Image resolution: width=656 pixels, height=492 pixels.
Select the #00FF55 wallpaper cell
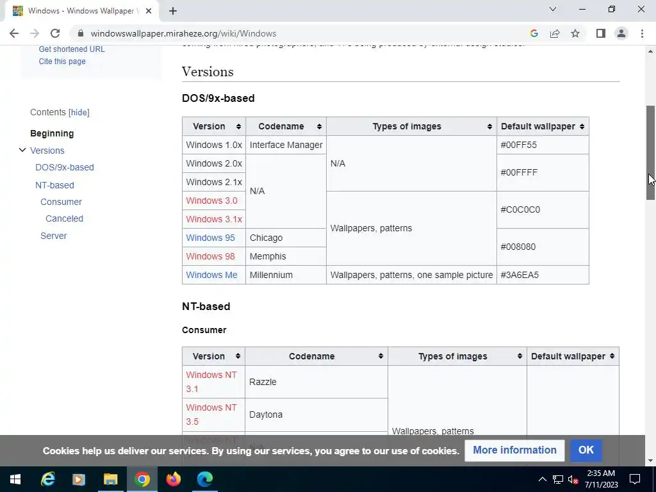(543, 145)
